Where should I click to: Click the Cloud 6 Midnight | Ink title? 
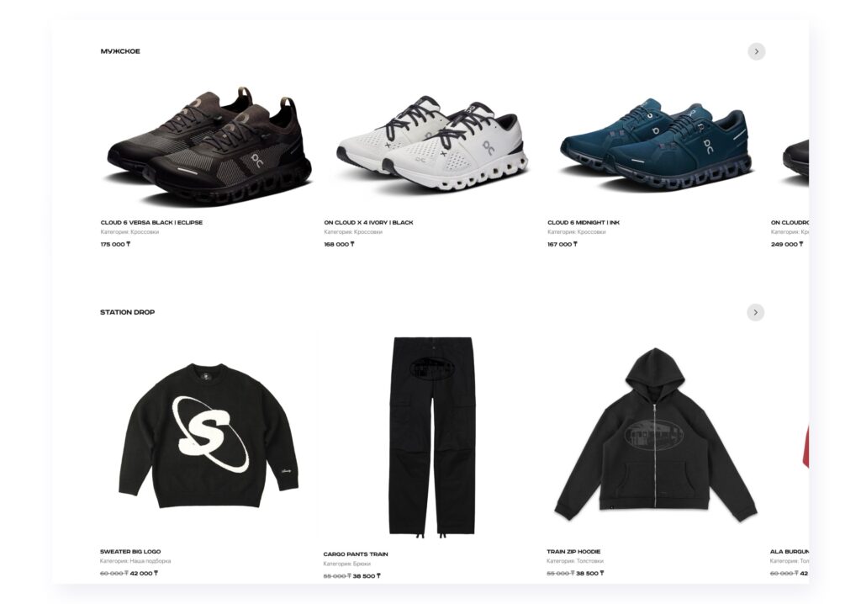point(584,223)
